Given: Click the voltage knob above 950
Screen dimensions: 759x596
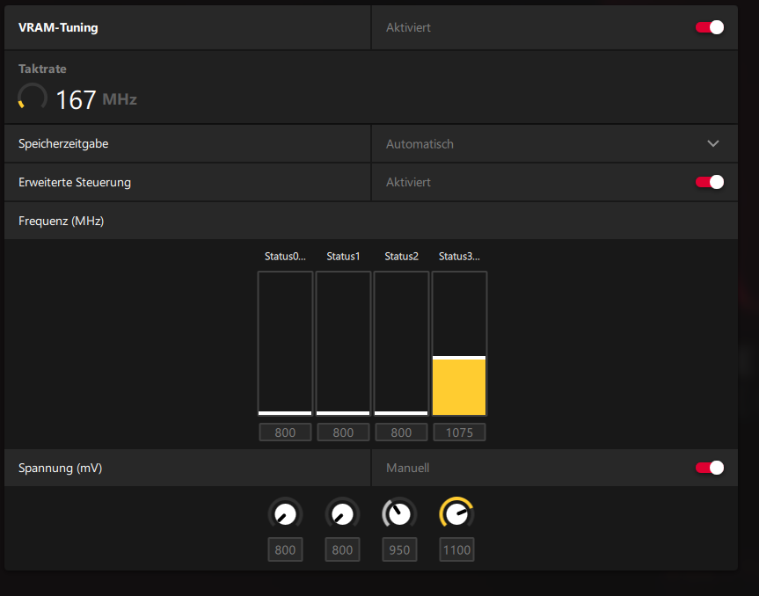Looking at the screenshot, I should point(399,513).
